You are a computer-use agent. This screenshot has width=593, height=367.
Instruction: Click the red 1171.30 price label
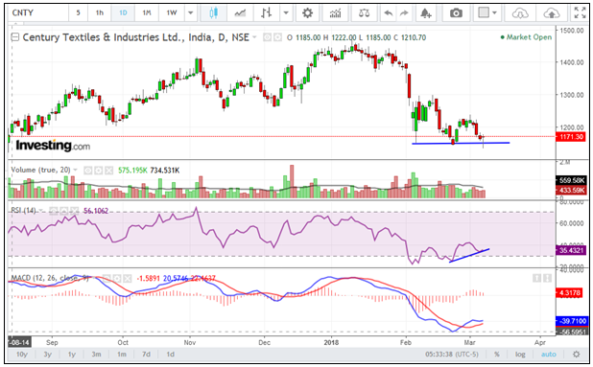pos(571,137)
